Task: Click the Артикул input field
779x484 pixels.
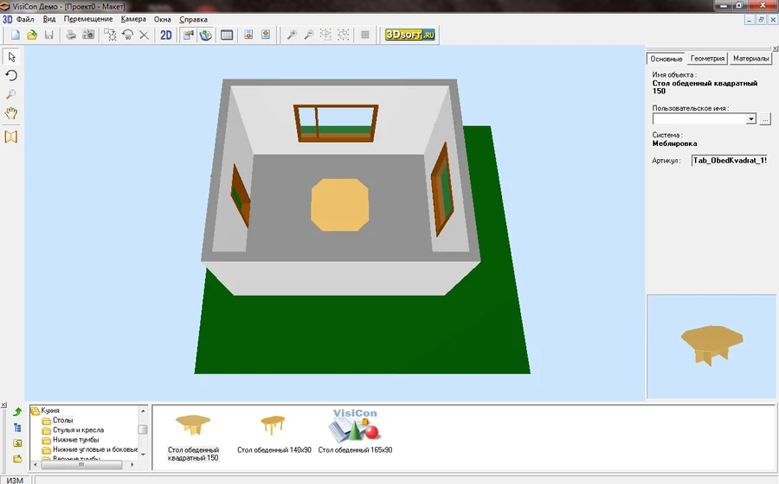Action: tap(729, 161)
